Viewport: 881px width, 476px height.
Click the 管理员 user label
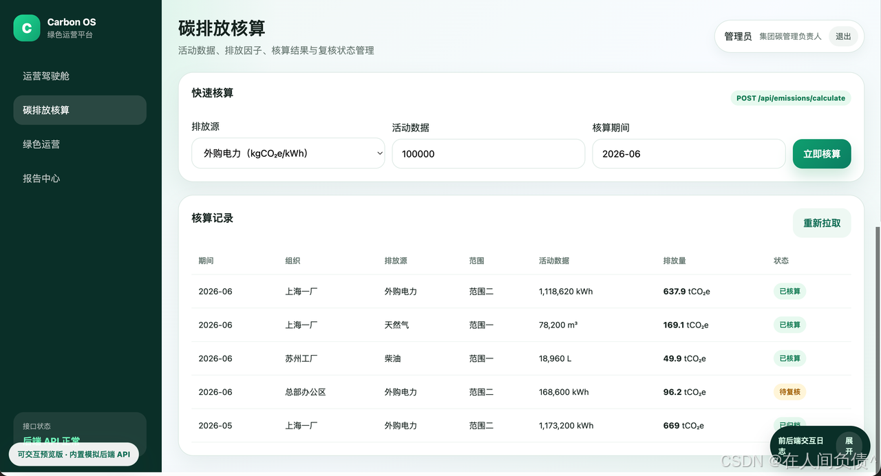[x=738, y=36]
